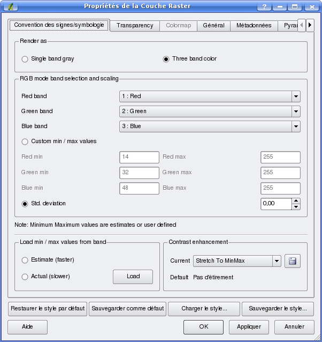
Task: Open the Métadonnées tab
Action: [x=254, y=26]
